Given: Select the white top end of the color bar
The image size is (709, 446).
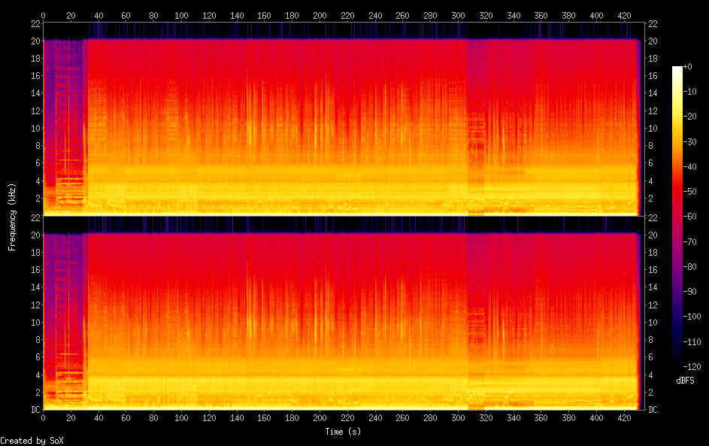Looking at the screenshot, I should (x=677, y=69).
